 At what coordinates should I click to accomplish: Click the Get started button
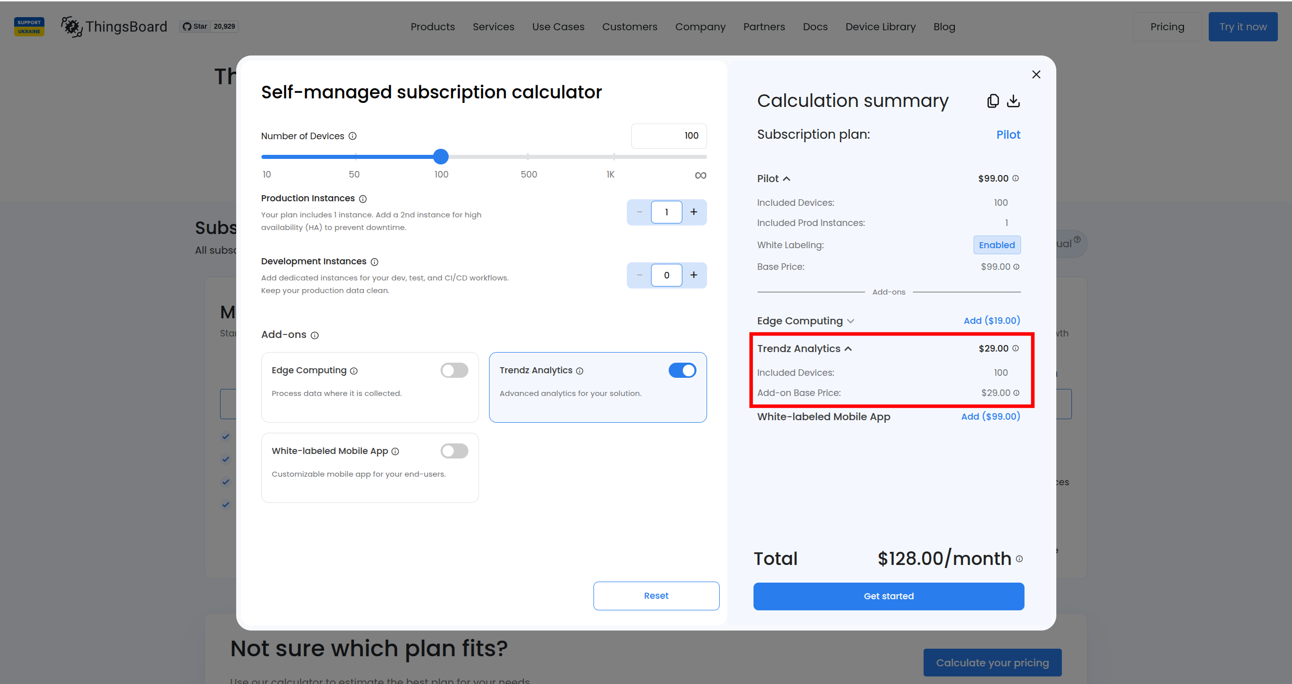[888, 596]
